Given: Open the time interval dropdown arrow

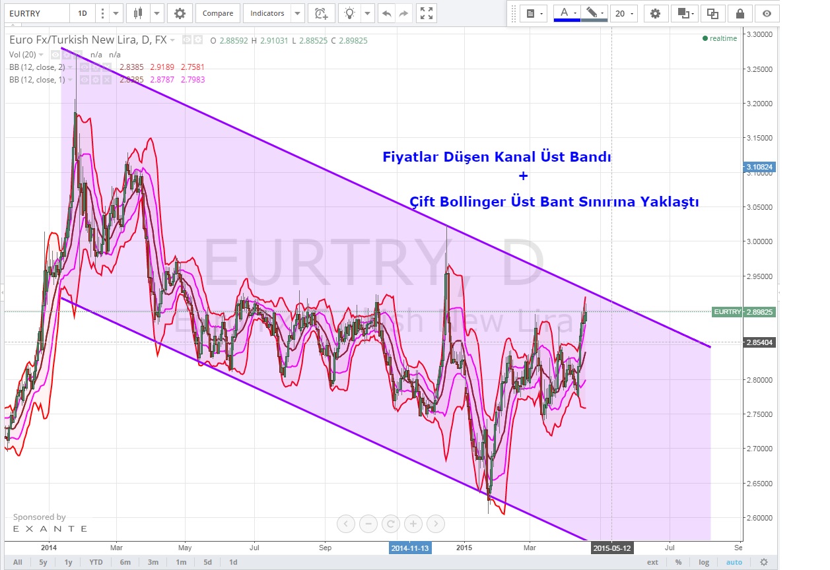Looking at the screenshot, I should pyautogui.click(x=116, y=13).
